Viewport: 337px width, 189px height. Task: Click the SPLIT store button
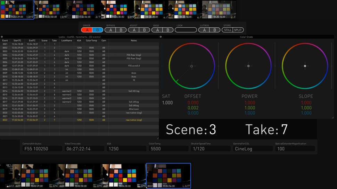238,30
